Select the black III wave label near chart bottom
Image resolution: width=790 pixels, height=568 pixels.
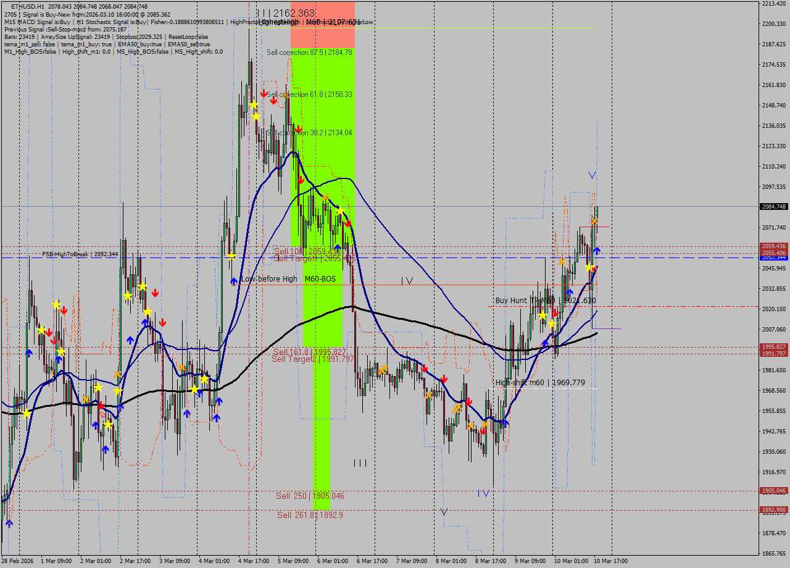pyautogui.click(x=360, y=462)
